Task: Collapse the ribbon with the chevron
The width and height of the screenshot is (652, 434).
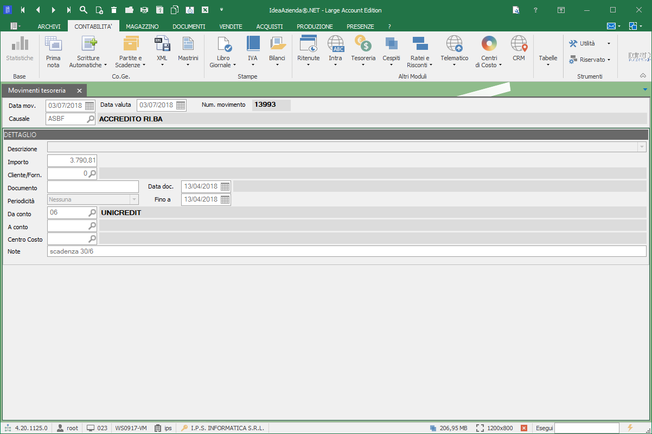Action: 643,75
